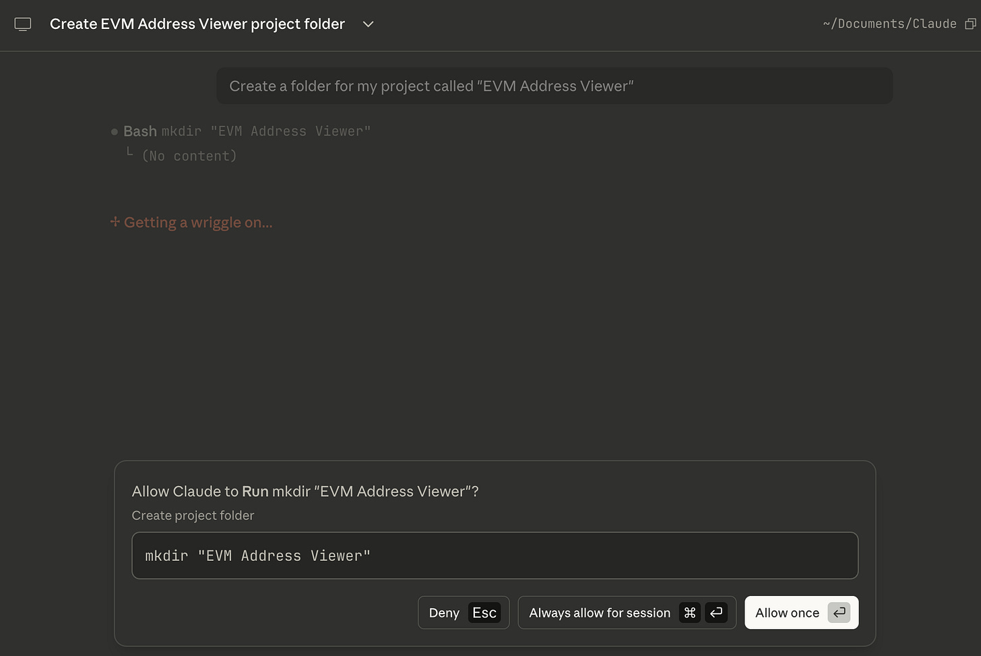
Task: Click the Bash mkdir tool call row
Action: coord(247,131)
